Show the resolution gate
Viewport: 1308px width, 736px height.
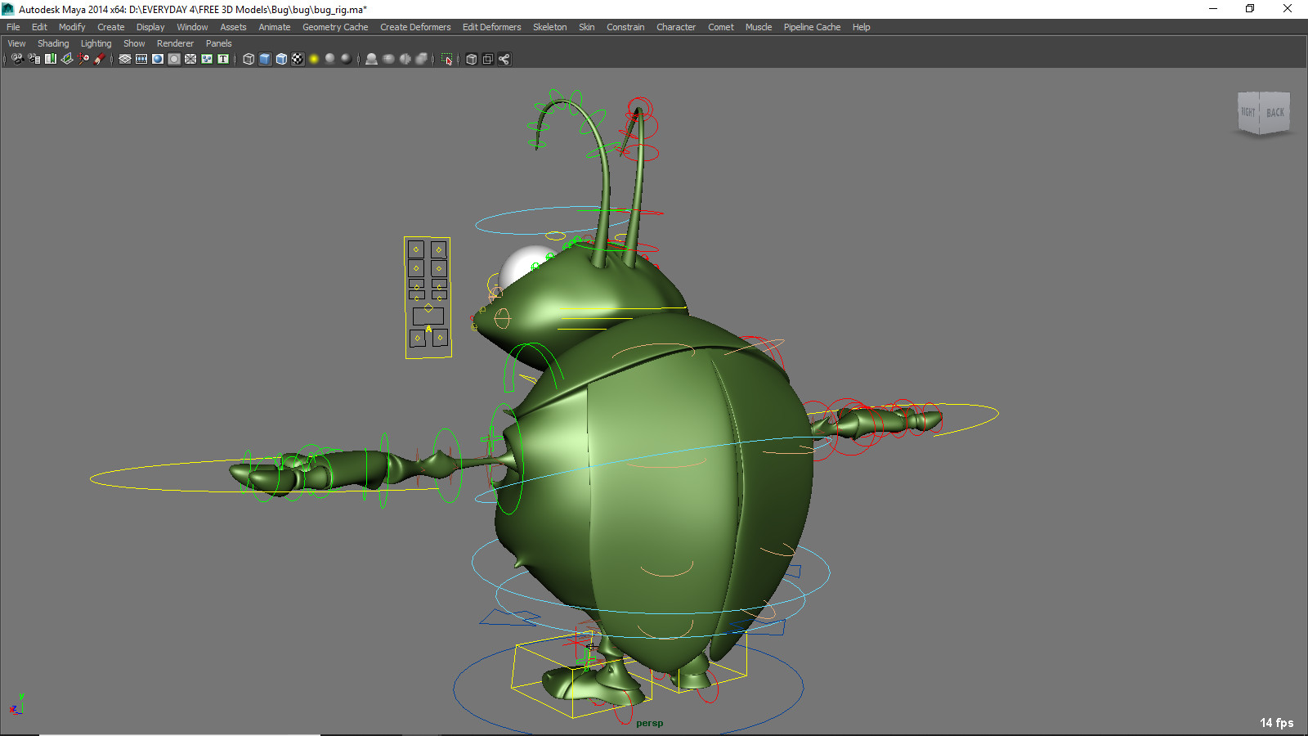pos(159,59)
